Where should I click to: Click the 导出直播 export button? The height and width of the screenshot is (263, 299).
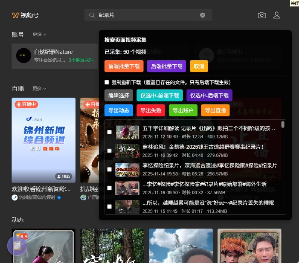[215, 110]
